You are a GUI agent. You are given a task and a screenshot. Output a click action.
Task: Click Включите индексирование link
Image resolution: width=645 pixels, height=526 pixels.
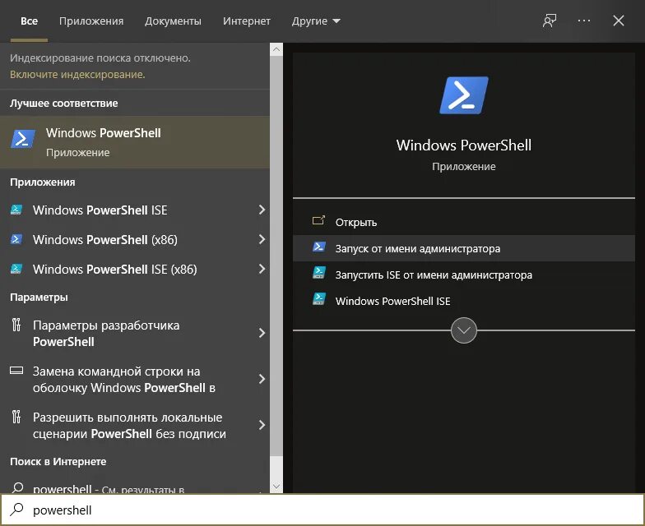pyautogui.click(x=77, y=74)
